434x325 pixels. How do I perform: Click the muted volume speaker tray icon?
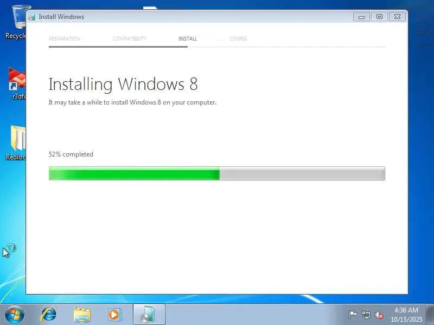pyautogui.click(x=379, y=315)
